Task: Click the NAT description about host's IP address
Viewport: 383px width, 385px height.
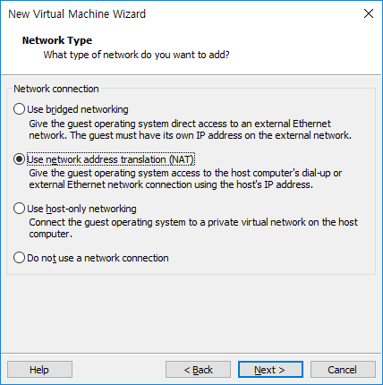Action: 185,179
